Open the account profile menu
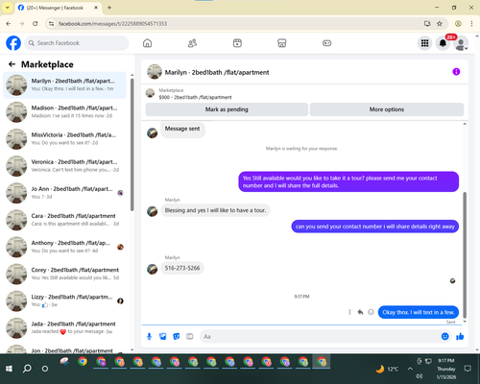Image resolution: width=480 pixels, height=384 pixels. (x=461, y=43)
